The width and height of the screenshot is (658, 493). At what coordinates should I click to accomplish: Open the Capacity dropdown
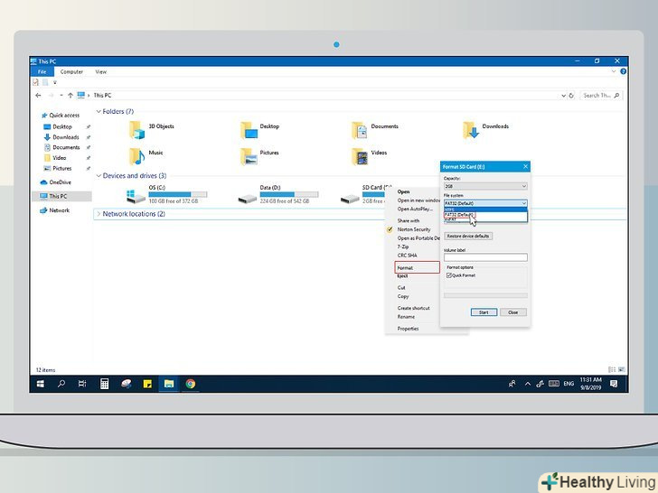485,186
